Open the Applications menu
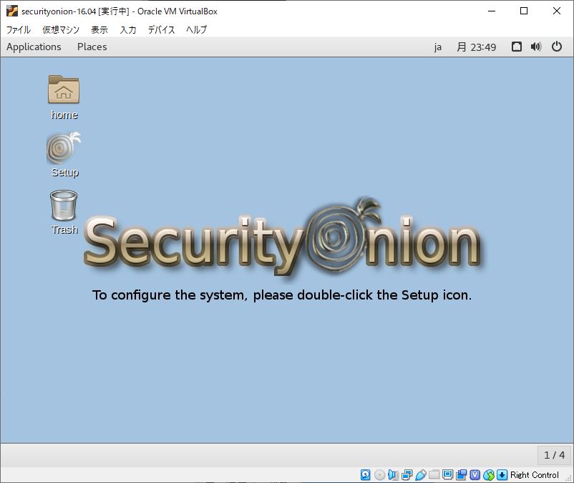 click(34, 47)
